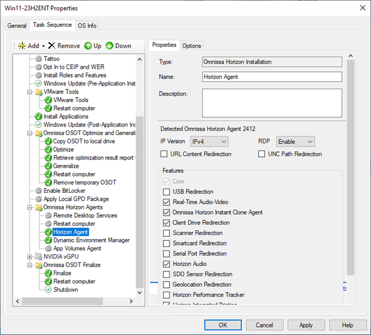371x335 pixels.
Task: Click the green check icon of Install Applications
Action: tap(39, 117)
